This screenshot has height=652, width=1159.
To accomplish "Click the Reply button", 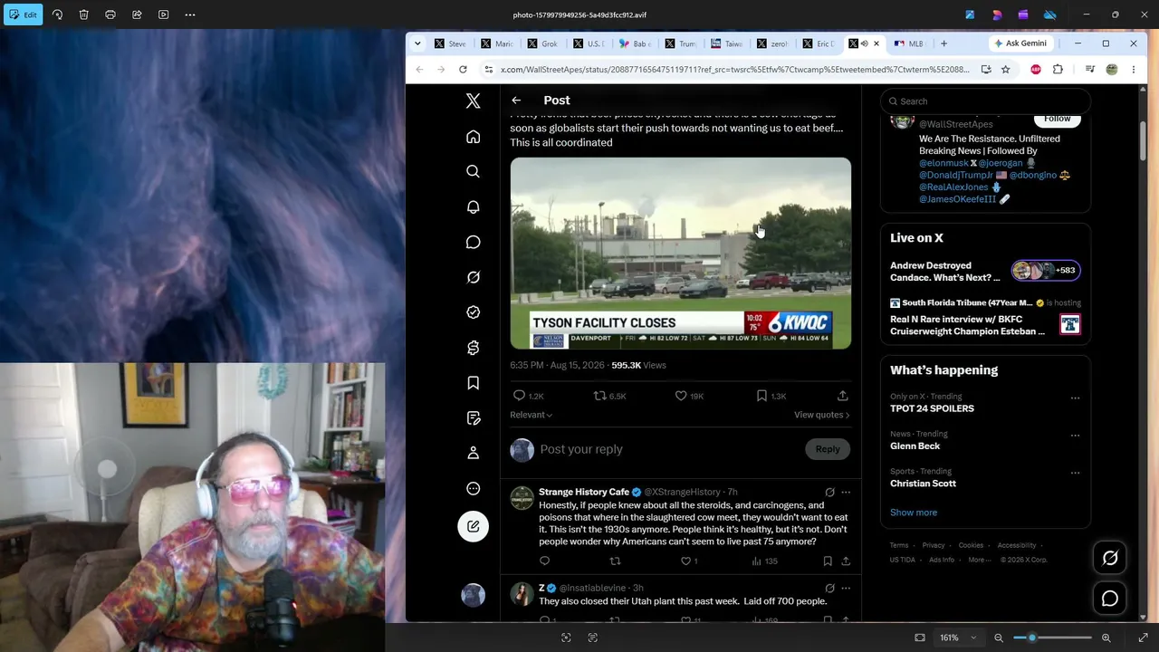I will [x=828, y=449].
